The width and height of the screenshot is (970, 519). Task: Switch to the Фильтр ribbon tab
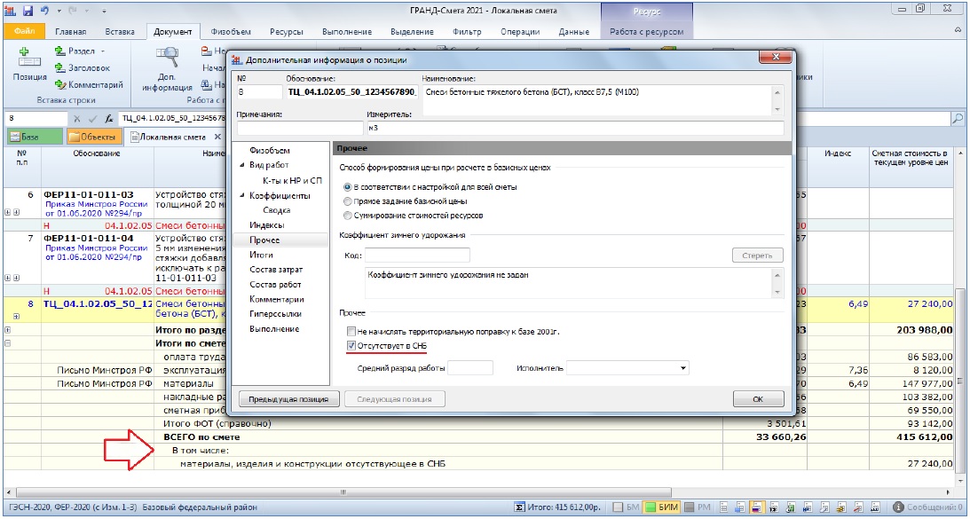point(466,32)
